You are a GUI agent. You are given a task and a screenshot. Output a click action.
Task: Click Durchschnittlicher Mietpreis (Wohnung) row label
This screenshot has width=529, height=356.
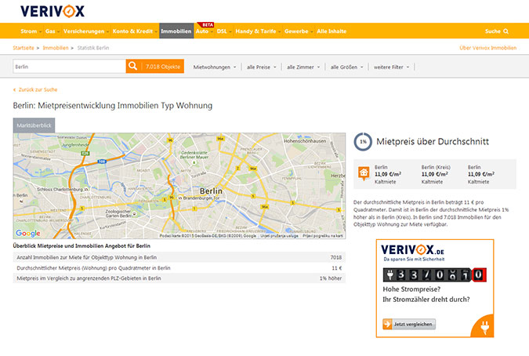pos(93,268)
